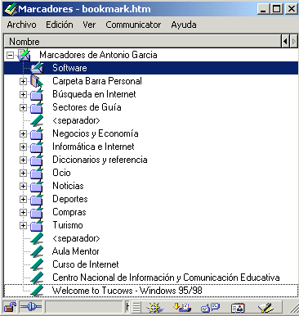The width and height of the screenshot is (299, 316).
Task: Select the Welcome to Tucows bookmark
Action: [x=127, y=291]
